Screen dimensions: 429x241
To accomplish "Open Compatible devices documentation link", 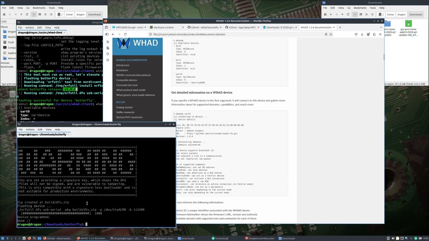I will tap(127, 80).
